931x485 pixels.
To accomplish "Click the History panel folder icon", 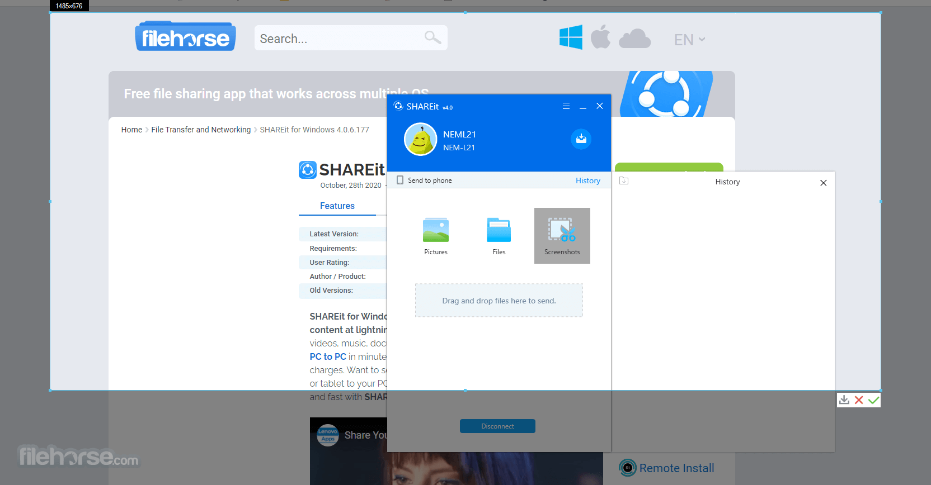I will pyautogui.click(x=624, y=180).
